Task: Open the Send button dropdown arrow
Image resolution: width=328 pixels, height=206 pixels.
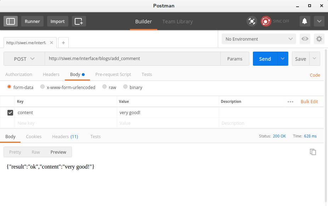Action: 283,59
